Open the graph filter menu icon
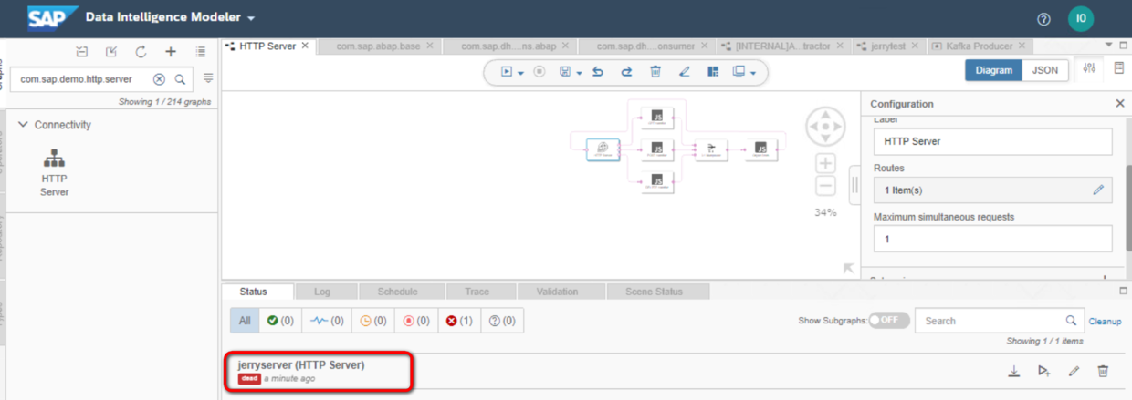 [x=208, y=78]
